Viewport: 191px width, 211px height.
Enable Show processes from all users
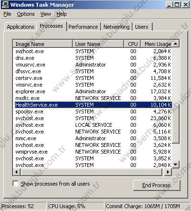(x=15, y=183)
